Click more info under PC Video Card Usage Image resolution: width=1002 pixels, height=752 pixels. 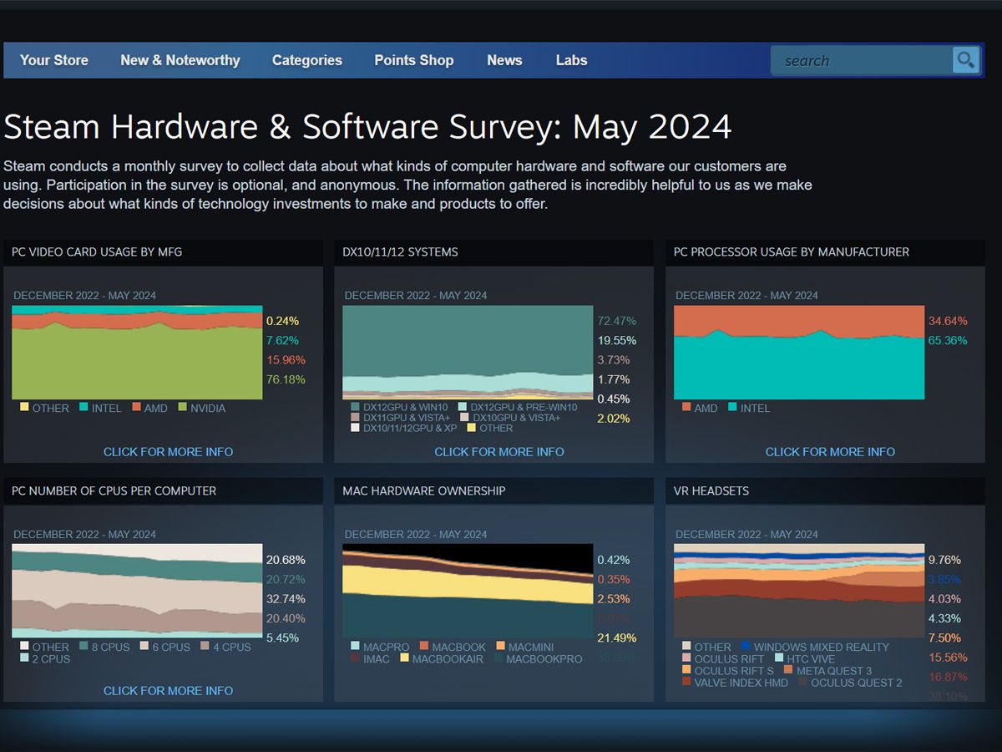(x=168, y=451)
